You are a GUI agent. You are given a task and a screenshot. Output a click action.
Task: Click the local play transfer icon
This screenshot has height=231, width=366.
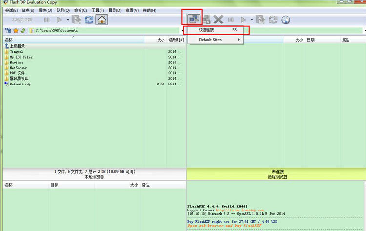click(x=59, y=20)
